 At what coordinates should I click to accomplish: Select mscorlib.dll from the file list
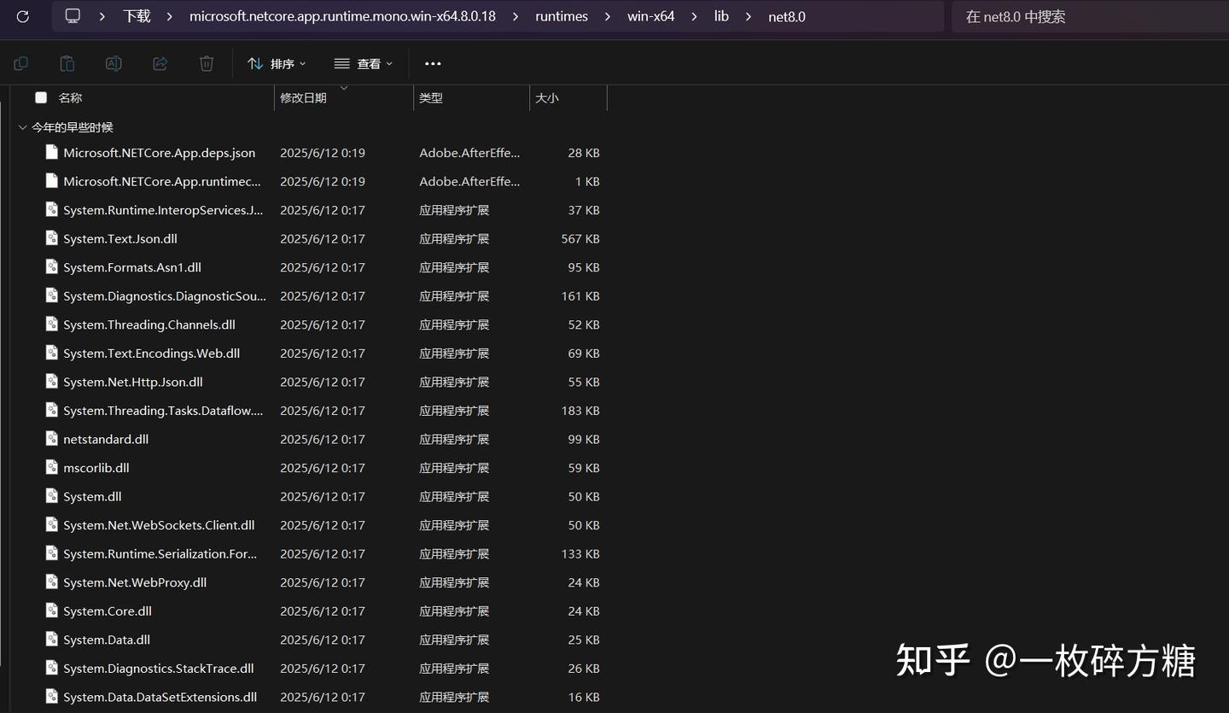(96, 467)
